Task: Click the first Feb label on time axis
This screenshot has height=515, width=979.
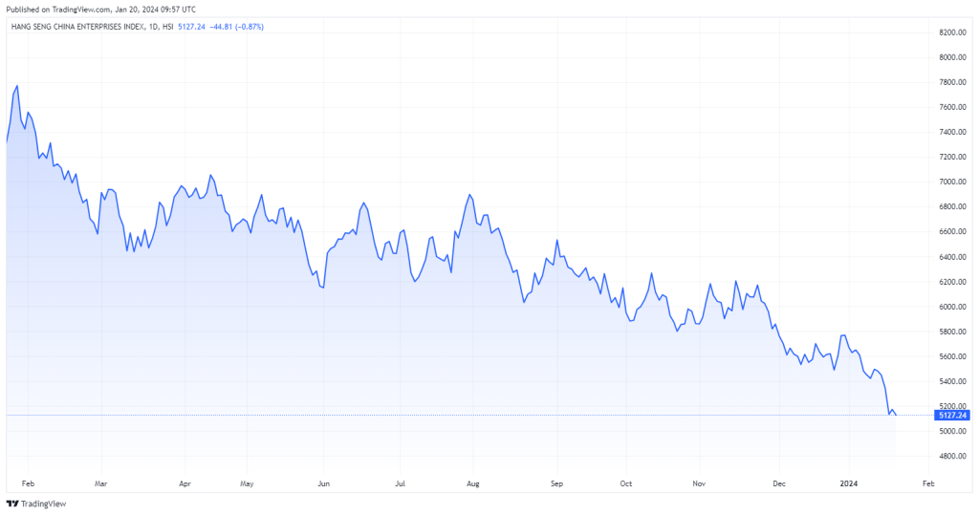Action: point(29,483)
